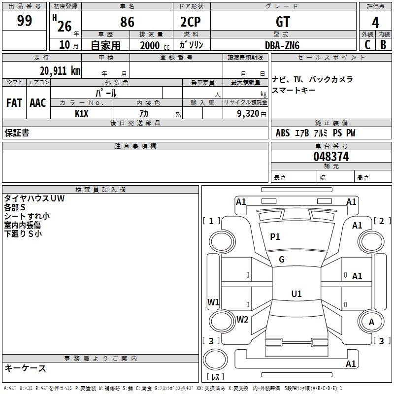
Task: Select the G mark on the windshield
Action: 282,260
